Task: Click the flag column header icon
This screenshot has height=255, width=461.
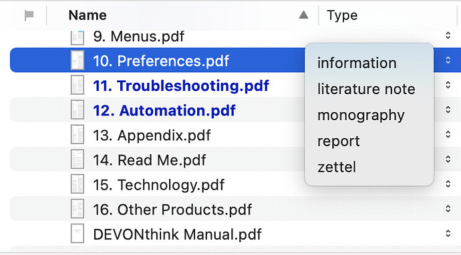Action: point(29,15)
